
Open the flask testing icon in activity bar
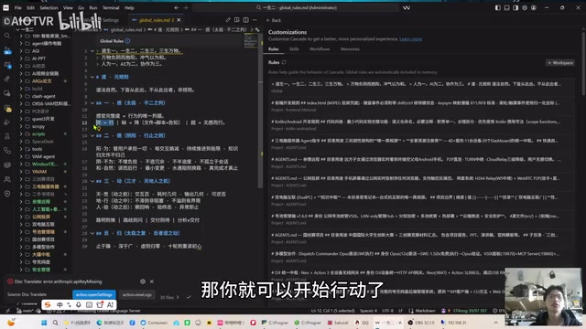click(x=7, y=136)
